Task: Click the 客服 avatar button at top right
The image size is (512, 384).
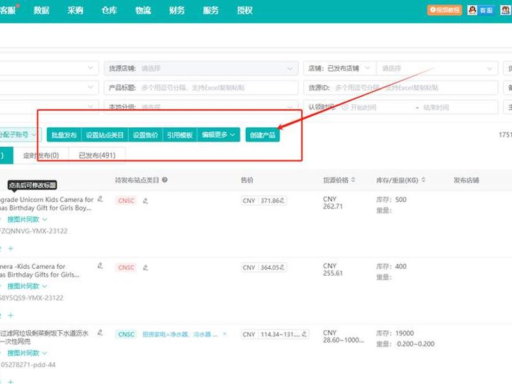Action: tap(481, 10)
